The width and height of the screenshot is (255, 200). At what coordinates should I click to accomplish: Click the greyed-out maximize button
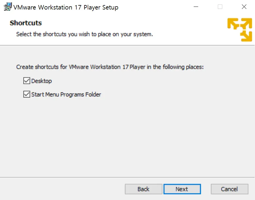[x=220, y=7]
